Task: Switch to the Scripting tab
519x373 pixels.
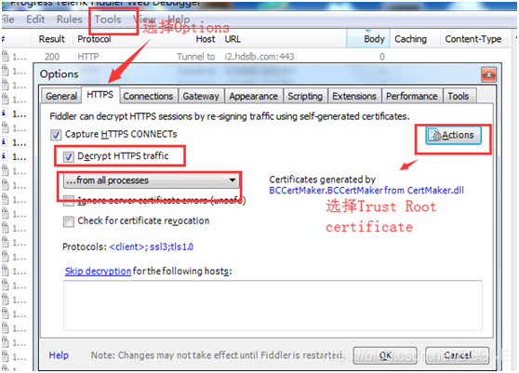Action: (x=305, y=97)
